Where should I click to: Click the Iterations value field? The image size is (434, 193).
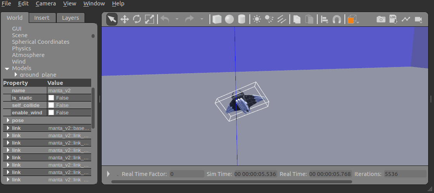[x=405, y=174]
